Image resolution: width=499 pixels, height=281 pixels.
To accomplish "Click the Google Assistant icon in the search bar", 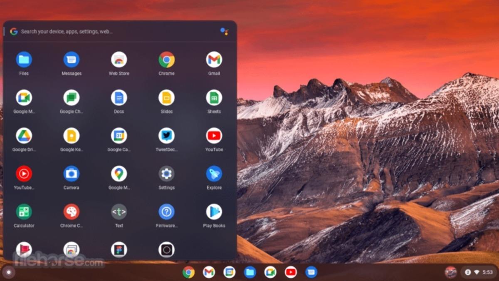I will (225, 31).
